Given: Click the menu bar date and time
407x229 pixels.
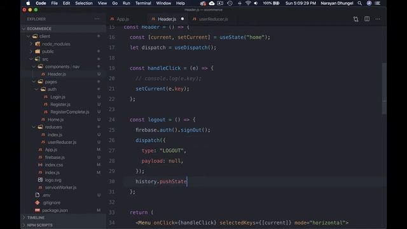Looking at the screenshot, I should [301, 3].
